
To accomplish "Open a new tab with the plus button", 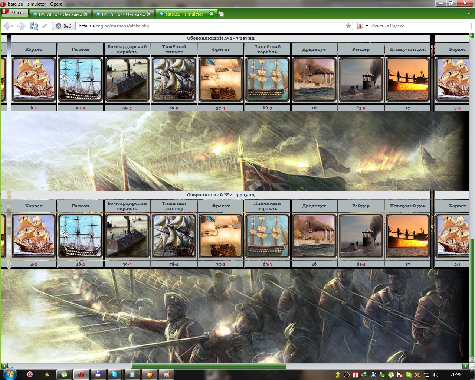I will [221, 14].
